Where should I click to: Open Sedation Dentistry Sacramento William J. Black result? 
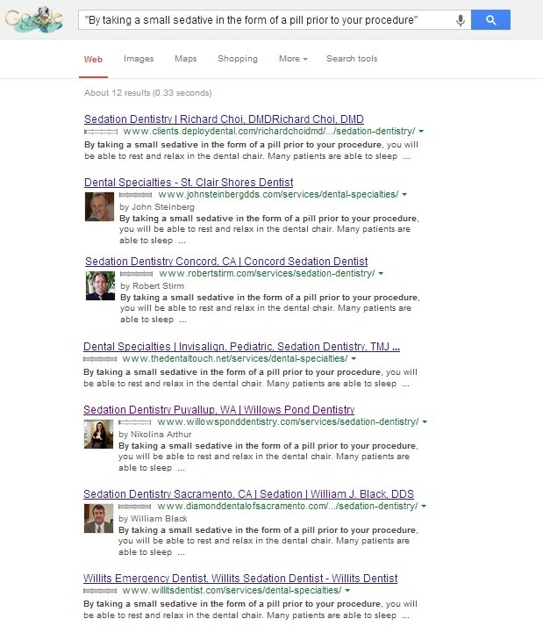coord(248,493)
